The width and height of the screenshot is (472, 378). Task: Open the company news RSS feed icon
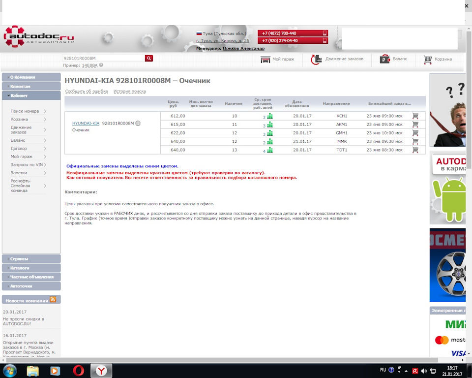tap(53, 299)
